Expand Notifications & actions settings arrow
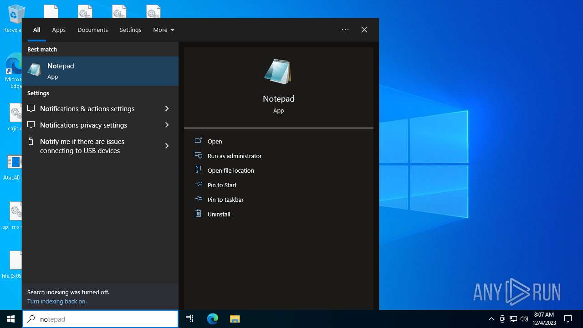The image size is (583, 328). [x=167, y=108]
